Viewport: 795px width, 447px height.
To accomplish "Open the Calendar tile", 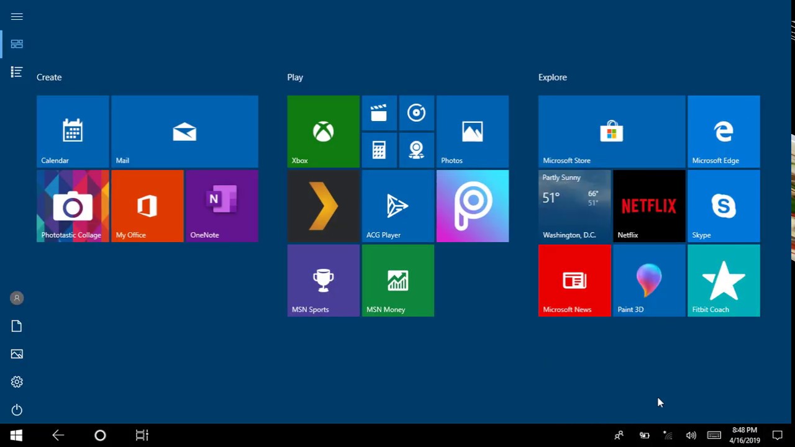I will [x=73, y=132].
